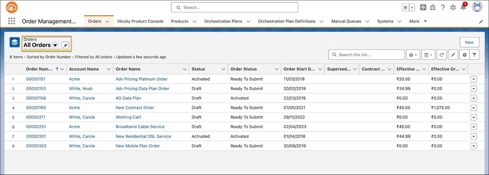Click inside the global Search box
Screen dimensions: 489x175
point(234,7)
